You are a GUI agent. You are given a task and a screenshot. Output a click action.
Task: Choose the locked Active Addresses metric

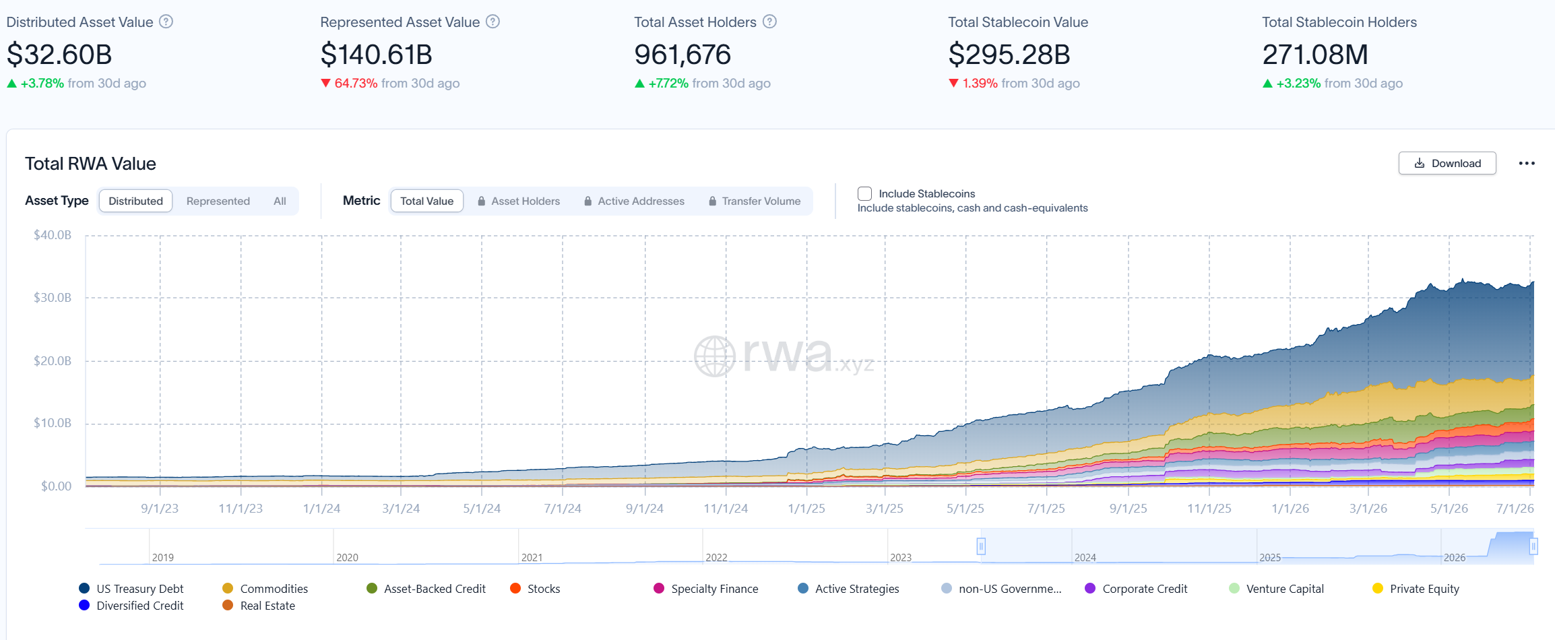pyautogui.click(x=634, y=201)
